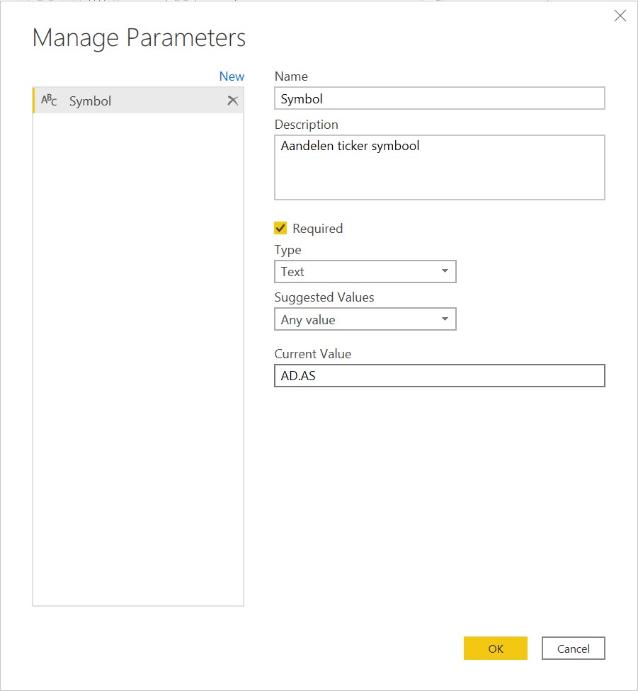Close the Manage Parameters dialog with the X
The width and height of the screenshot is (638, 691).
pos(620,16)
